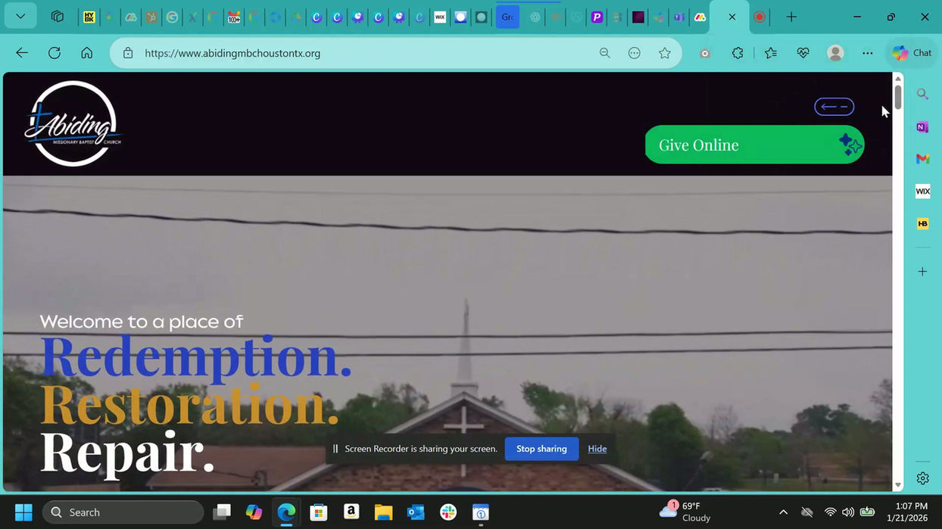The width and height of the screenshot is (942, 529).
Task: Switch to the first WIX tab
Action: click(x=440, y=17)
